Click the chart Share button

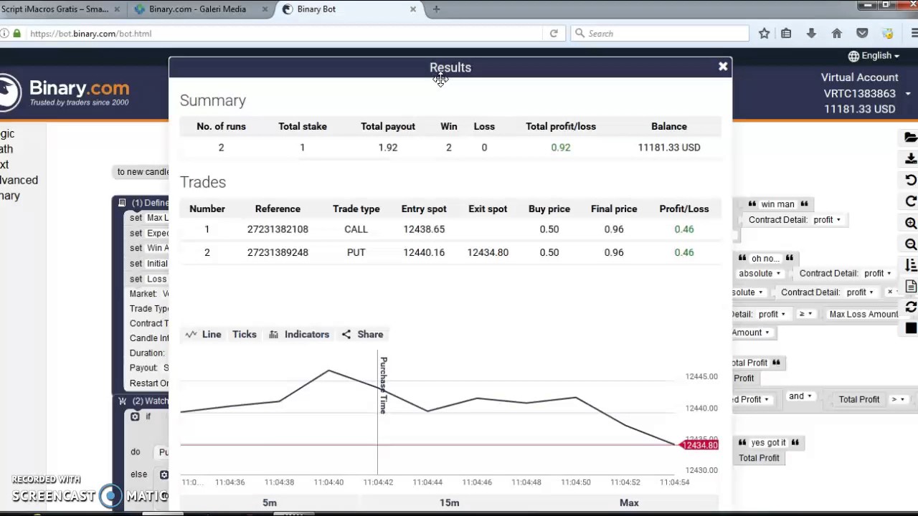click(362, 334)
